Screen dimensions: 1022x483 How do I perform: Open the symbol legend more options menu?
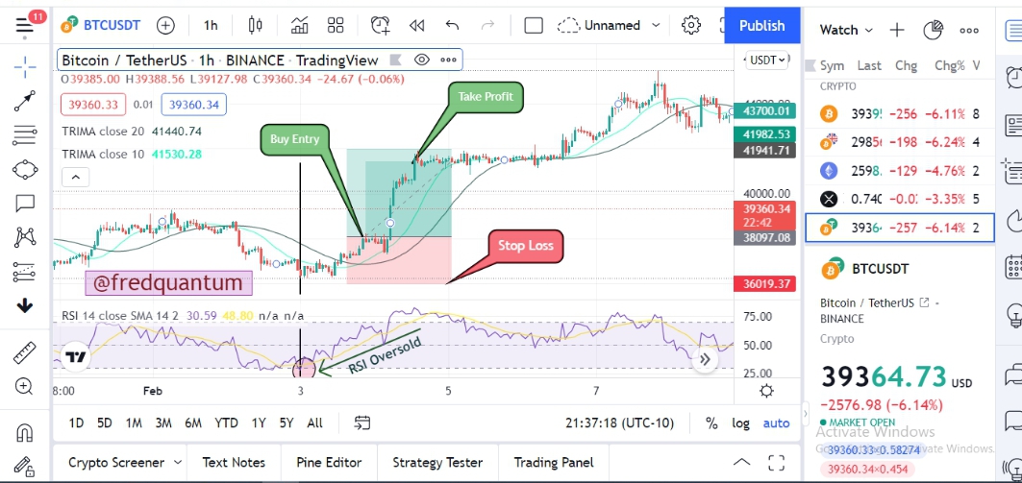point(448,60)
